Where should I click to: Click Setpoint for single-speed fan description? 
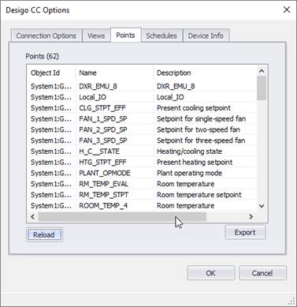[x=201, y=119]
